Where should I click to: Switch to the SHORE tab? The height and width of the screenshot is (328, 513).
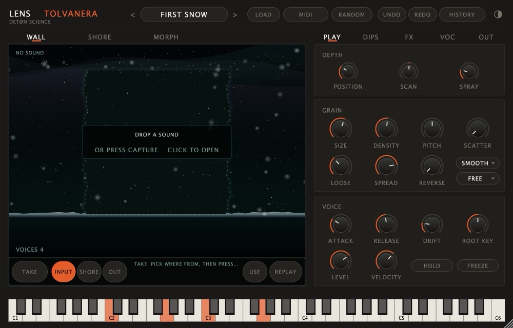coord(100,37)
